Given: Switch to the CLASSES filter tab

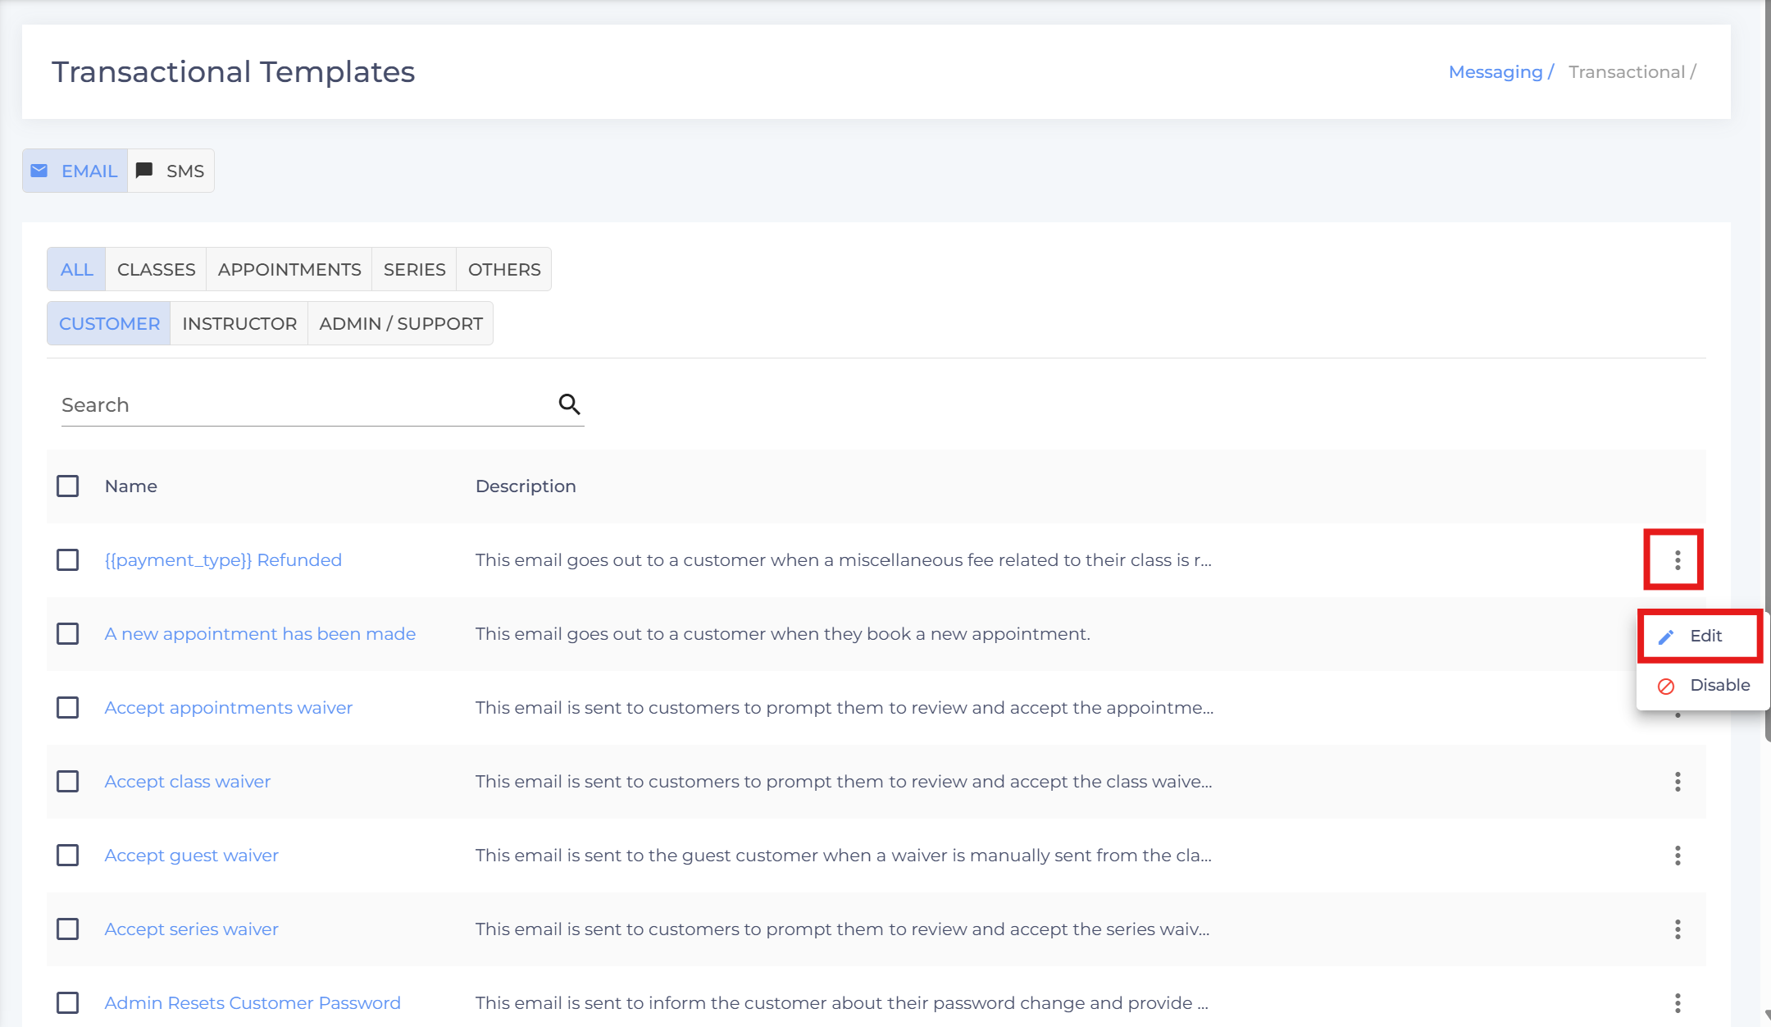Looking at the screenshot, I should click(156, 270).
